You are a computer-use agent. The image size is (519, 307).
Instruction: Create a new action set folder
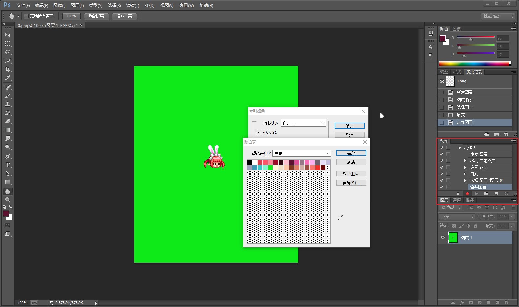[x=486, y=194]
